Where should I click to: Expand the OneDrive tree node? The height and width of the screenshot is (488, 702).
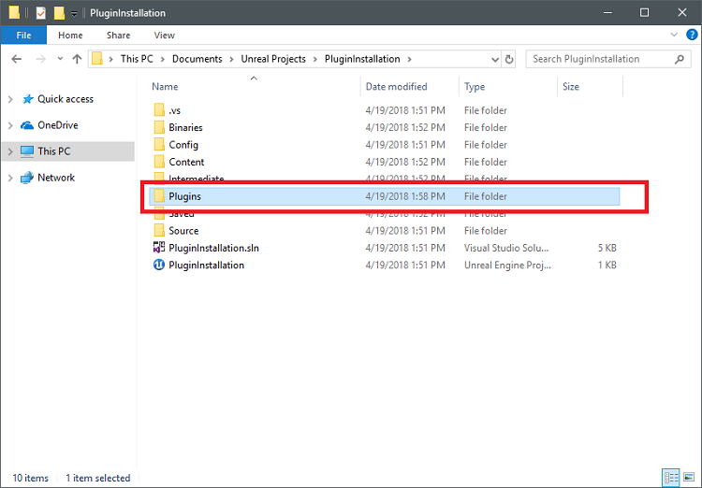coord(10,125)
